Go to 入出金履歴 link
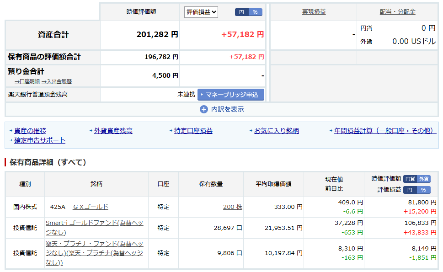The image size is (443, 272). [x=56, y=81]
